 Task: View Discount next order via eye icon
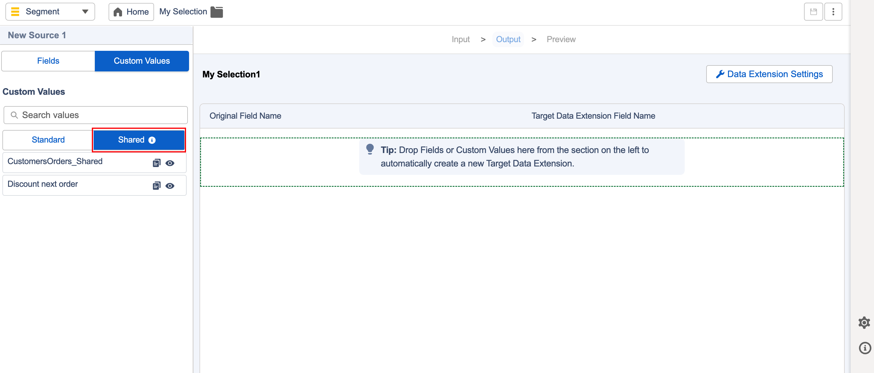170,186
